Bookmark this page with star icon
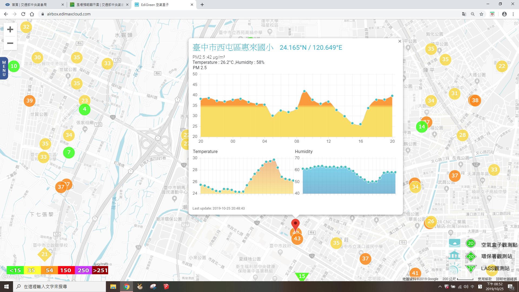The width and height of the screenshot is (519, 292). click(481, 14)
